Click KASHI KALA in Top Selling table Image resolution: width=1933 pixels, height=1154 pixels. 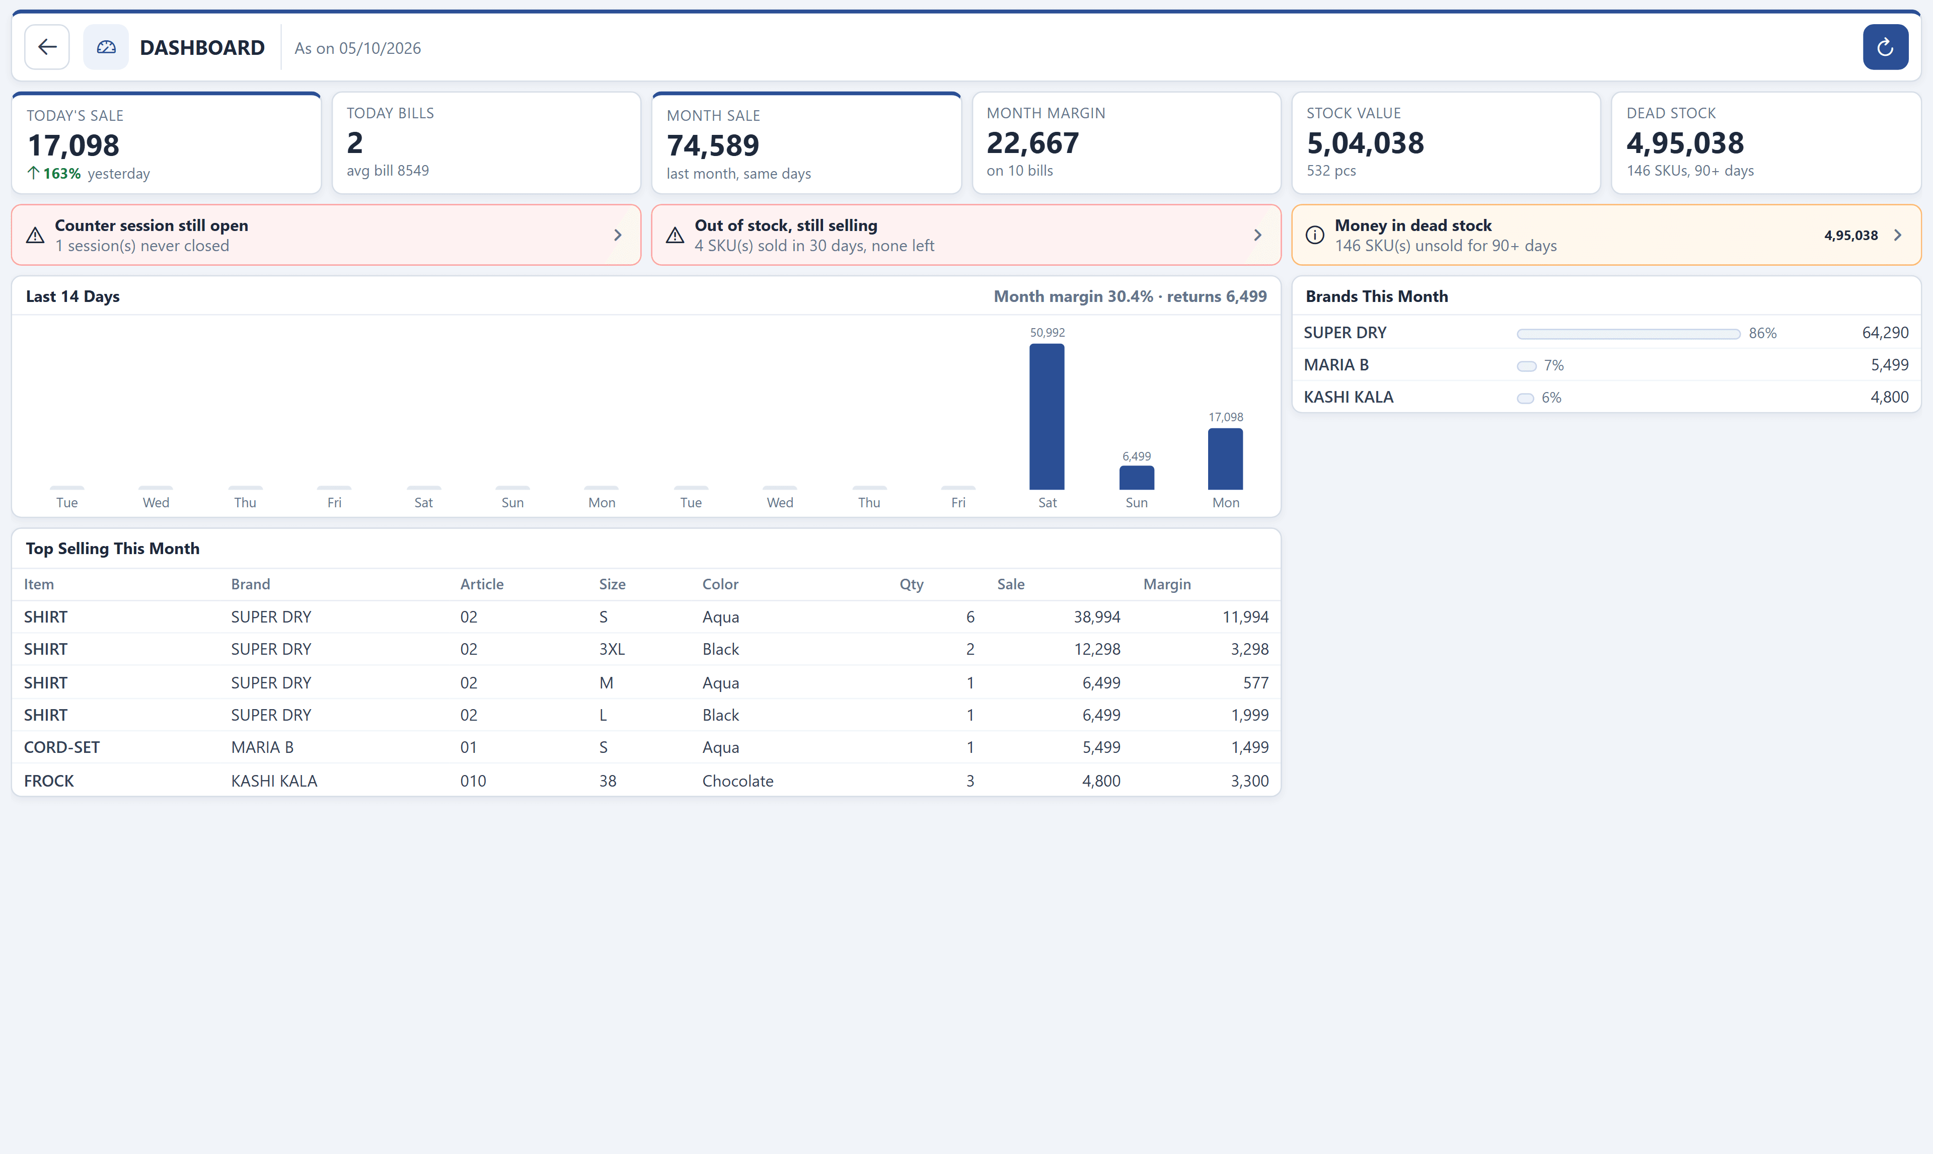[x=274, y=781]
